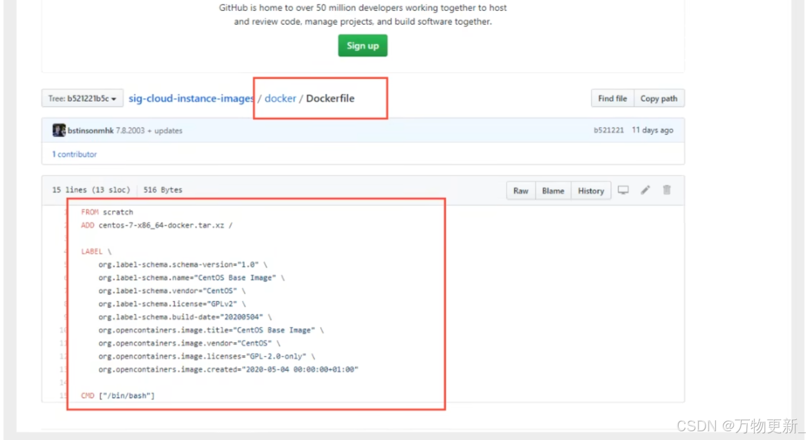Click the Blame button

[x=553, y=190]
